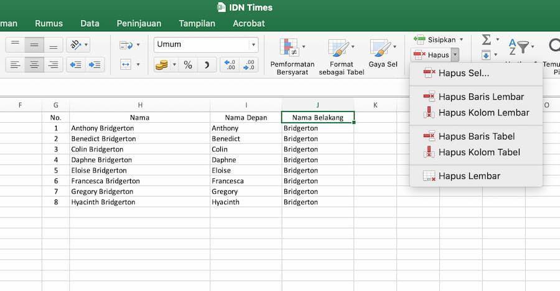Select cell Anthony Bridgerton
This screenshot has height=291, width=560.
140,128
